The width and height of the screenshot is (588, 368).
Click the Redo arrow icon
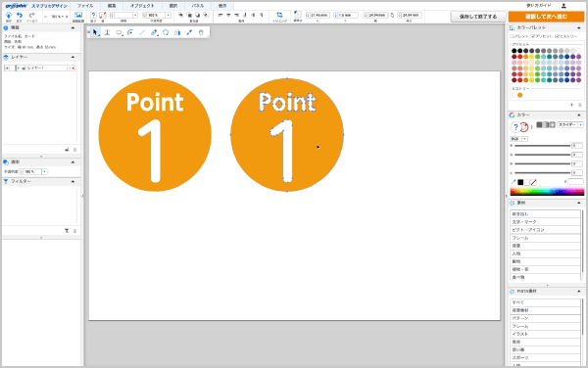coord(31,16)
